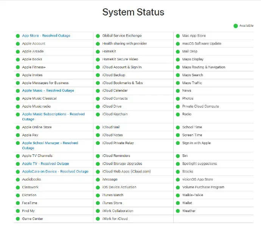
Task: Click green status dot beside Mail Drop
Action: tap(178, 52)
